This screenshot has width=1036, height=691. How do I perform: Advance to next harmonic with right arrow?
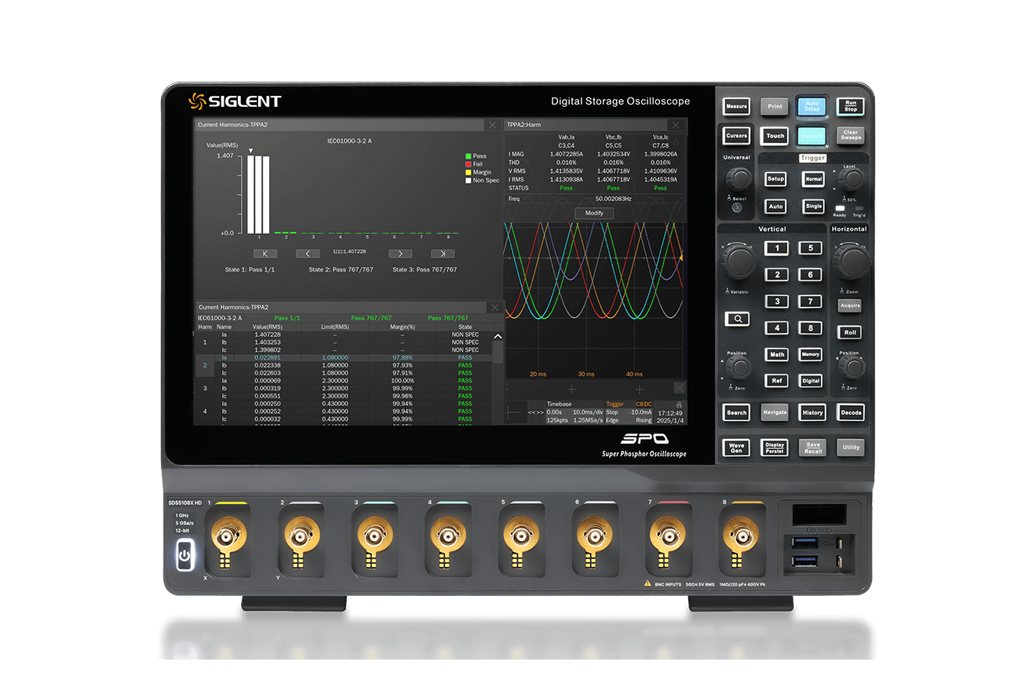(x=400, y=254)
